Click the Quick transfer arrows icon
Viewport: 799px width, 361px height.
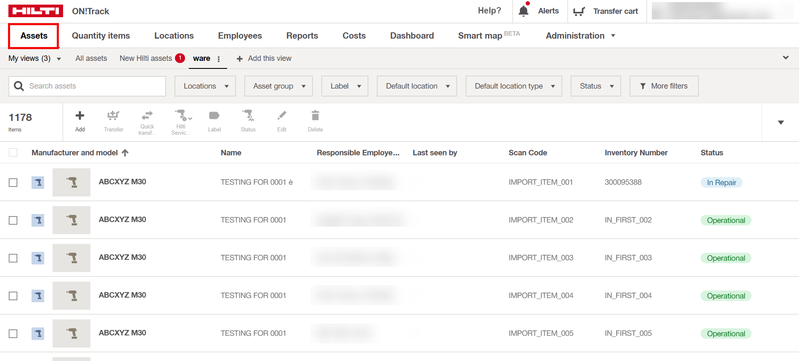pos(147,115)
